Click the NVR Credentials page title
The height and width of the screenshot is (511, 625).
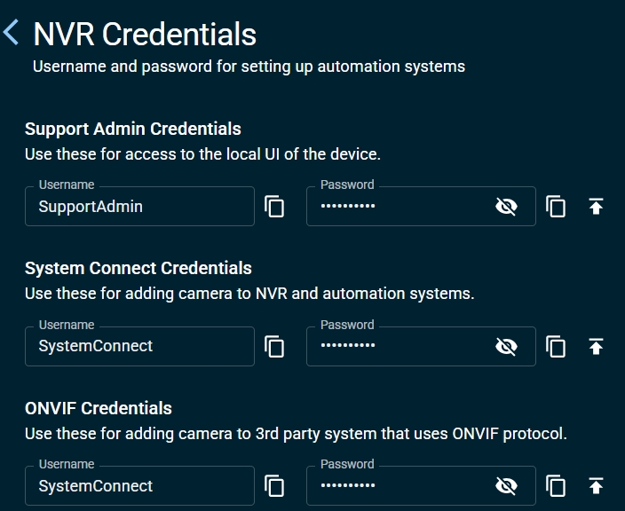pyautogui.click(x=145, y=35)
